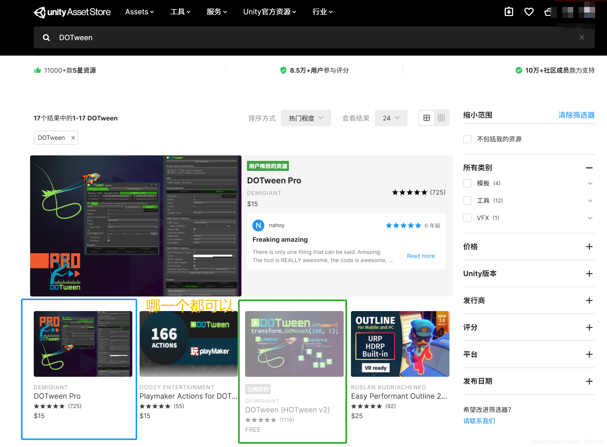The height and width of the screenshot is (447, 607).
Task: Open the Assets menu
Action: 140,12
